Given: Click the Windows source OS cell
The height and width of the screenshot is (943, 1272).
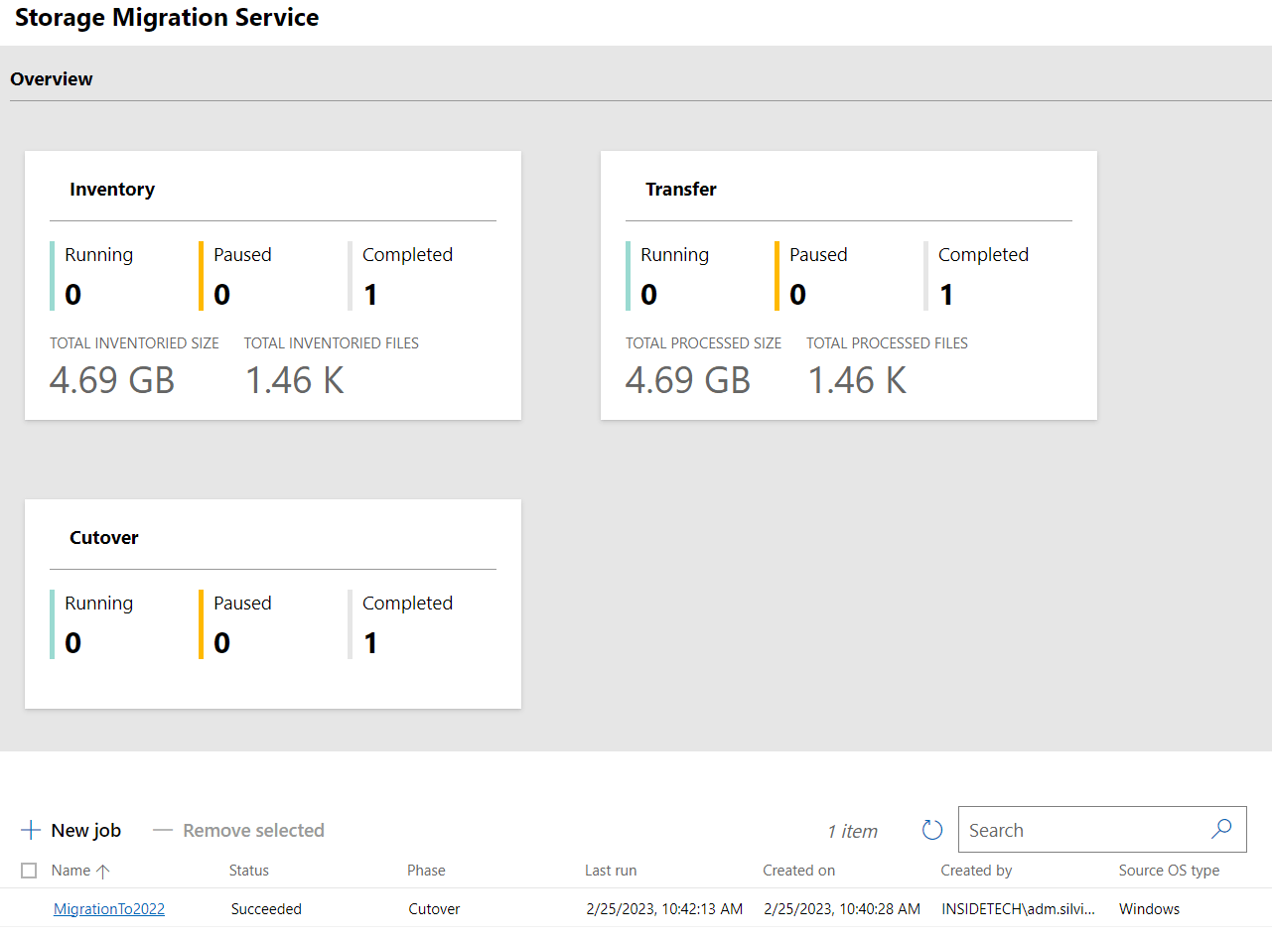Looking at the screenshot, I should click(1150, 908).
